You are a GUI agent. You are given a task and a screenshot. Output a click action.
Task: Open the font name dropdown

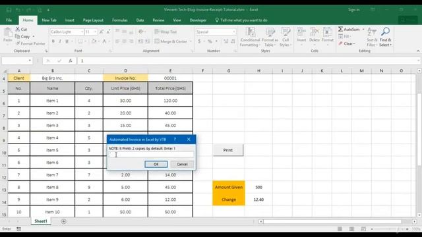[82, 32]
